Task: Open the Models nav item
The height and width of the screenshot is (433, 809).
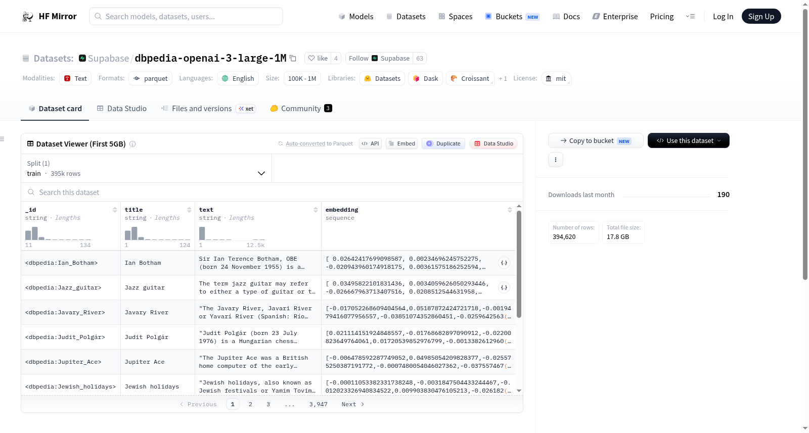Action: point(356,16)
